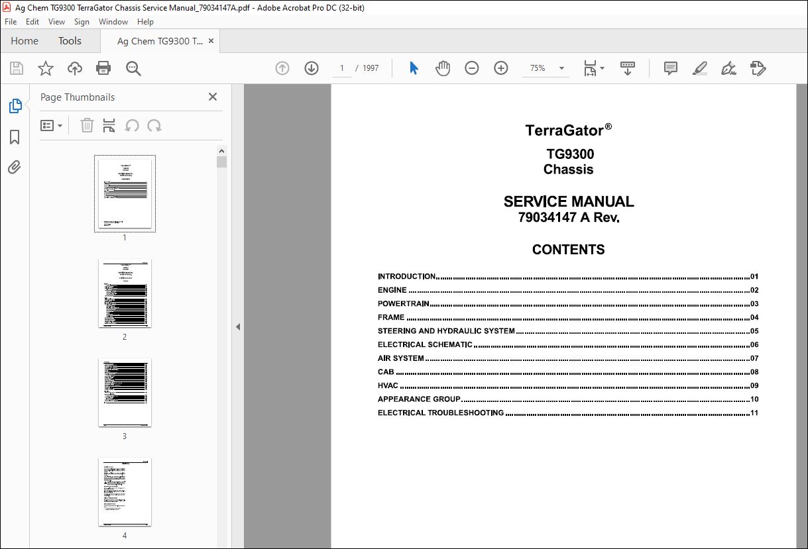Zoom out with minus icon

(x=472, y=68)
